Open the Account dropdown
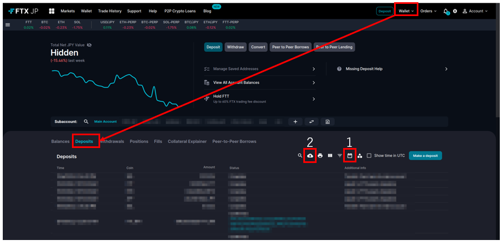This screenshot has width=502, height=245. pyautogui.click(x=475, y=11)
